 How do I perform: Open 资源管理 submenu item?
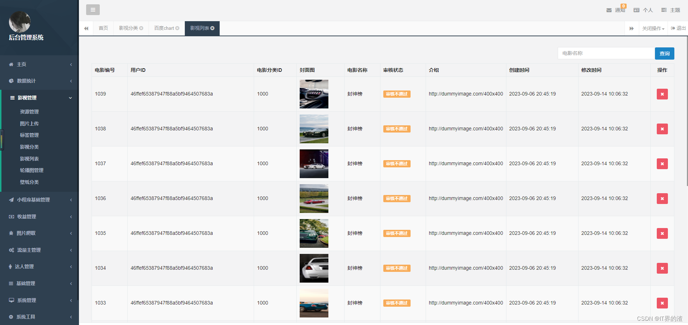29,112
